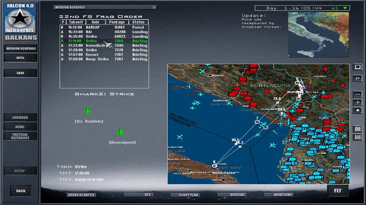Click the P button beside the map
Image resolution: width=366 pixels, height=205 pixels.
pos(358,79)
